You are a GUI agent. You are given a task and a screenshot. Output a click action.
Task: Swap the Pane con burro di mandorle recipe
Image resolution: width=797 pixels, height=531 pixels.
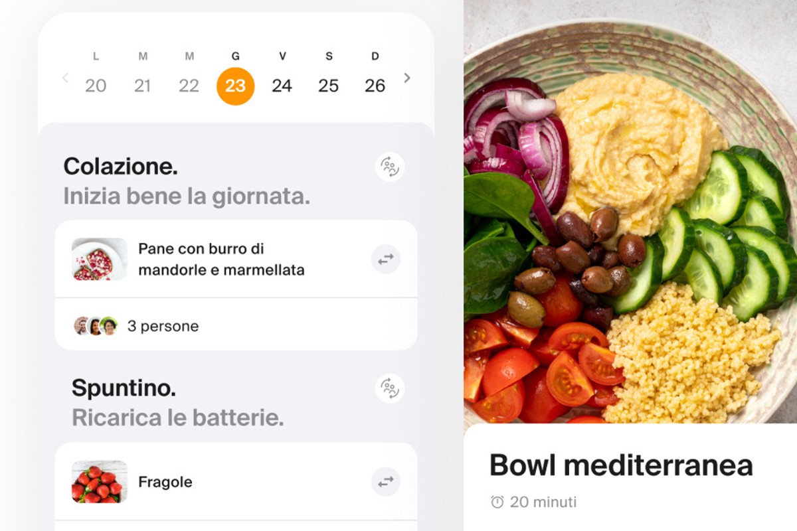click(386, 260)
